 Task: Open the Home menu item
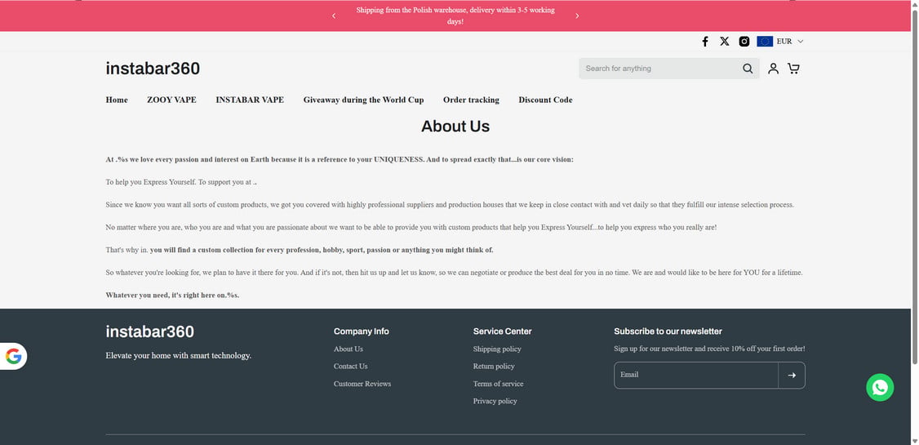click(x=117, y=100)
